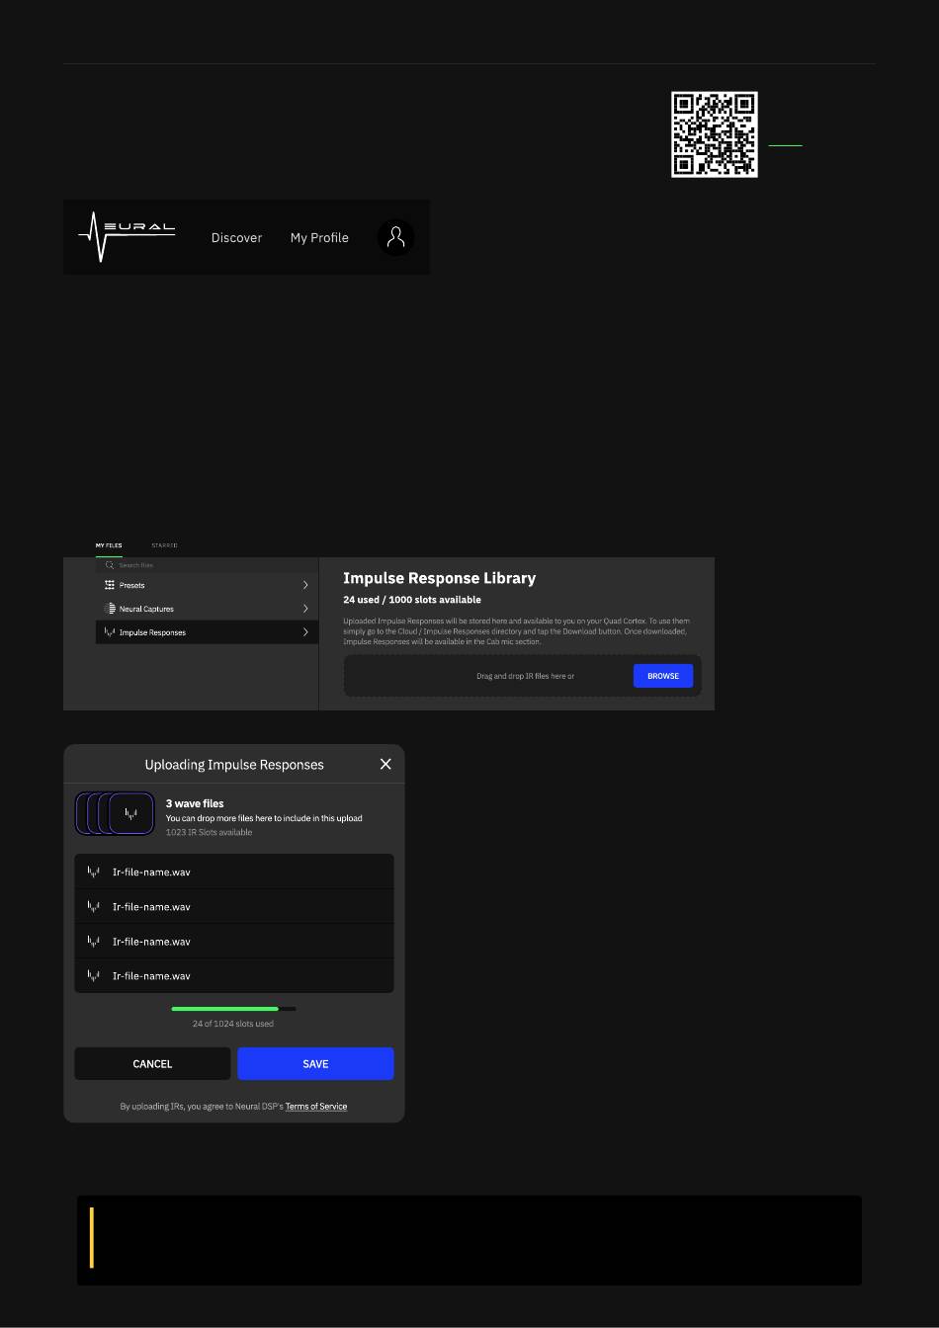Screen dimensions: 939x1328
Task: Switch to the My Files tab
Action: (109, 545)
